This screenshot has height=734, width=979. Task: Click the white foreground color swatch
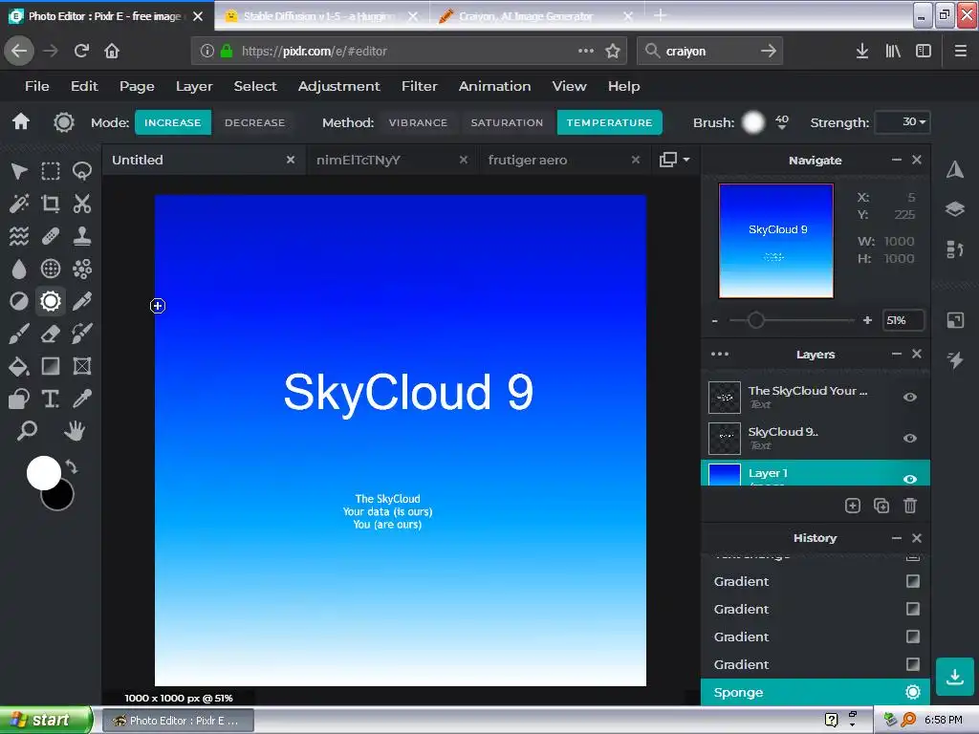[x=44, y=472]
